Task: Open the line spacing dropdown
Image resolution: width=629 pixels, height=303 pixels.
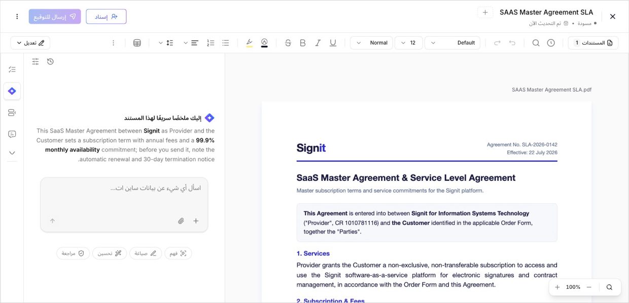Action: pos(165,43)
